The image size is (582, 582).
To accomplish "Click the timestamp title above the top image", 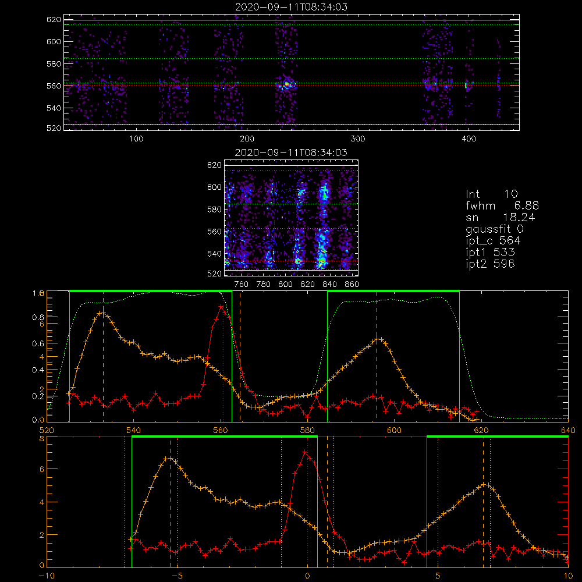I will (x=292, y=7).
